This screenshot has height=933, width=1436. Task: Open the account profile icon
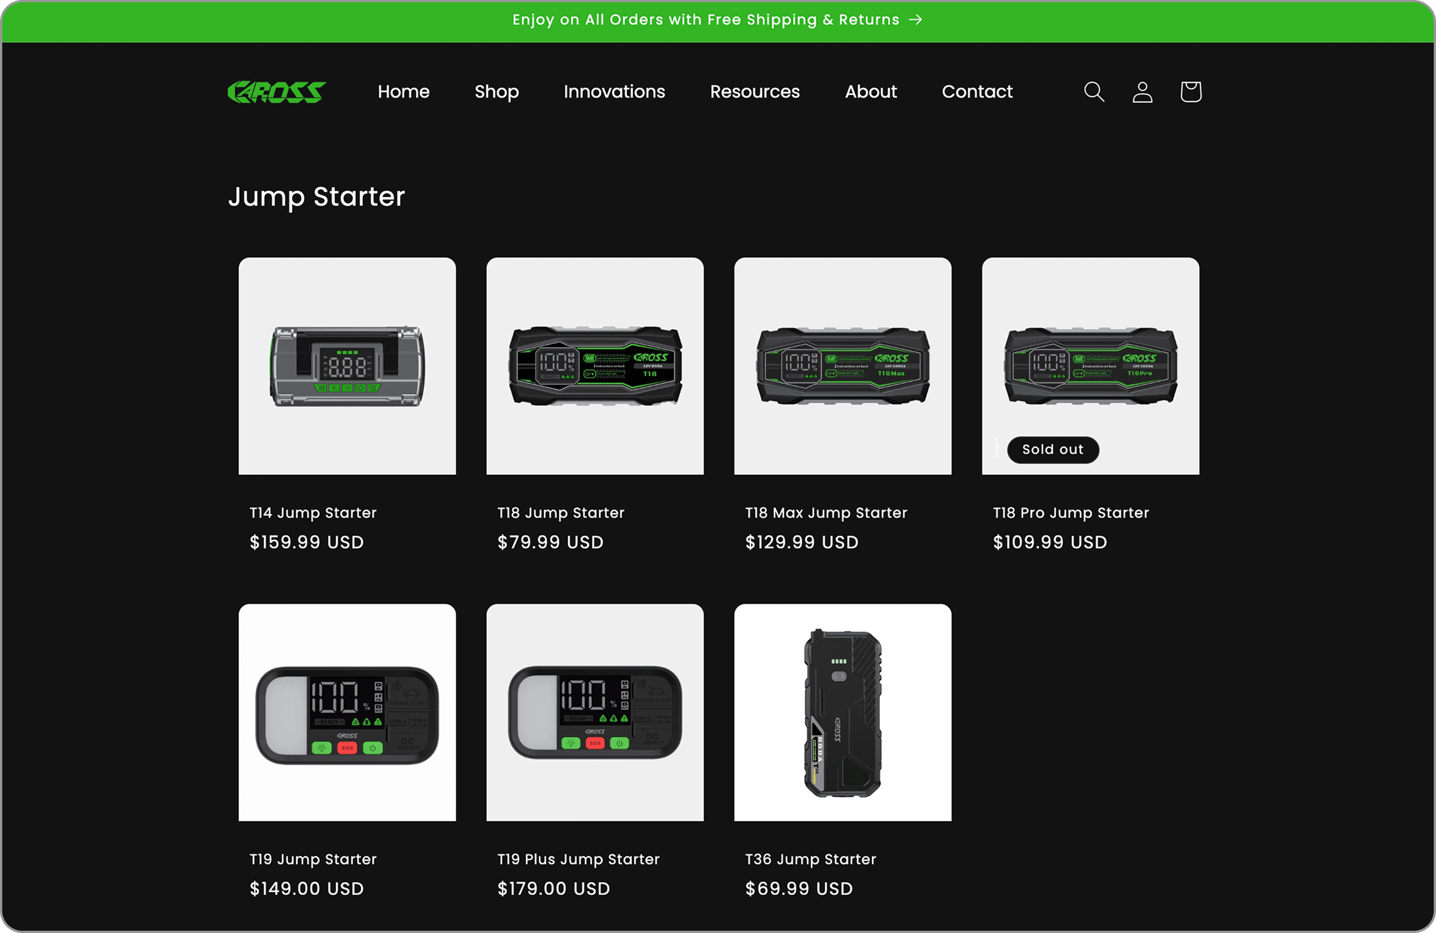coord(1142,91)
